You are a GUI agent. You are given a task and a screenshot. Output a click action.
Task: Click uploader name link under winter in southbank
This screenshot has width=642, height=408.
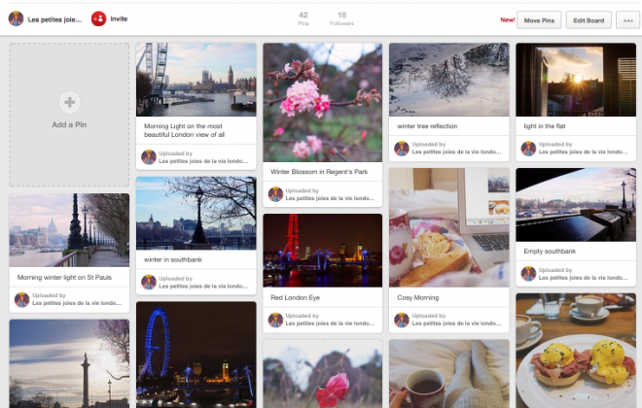[202, 286]
